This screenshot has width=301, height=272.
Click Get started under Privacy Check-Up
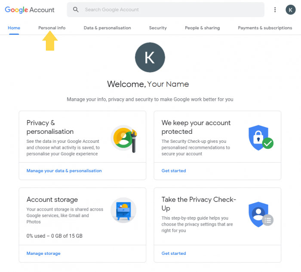[174, 254]
